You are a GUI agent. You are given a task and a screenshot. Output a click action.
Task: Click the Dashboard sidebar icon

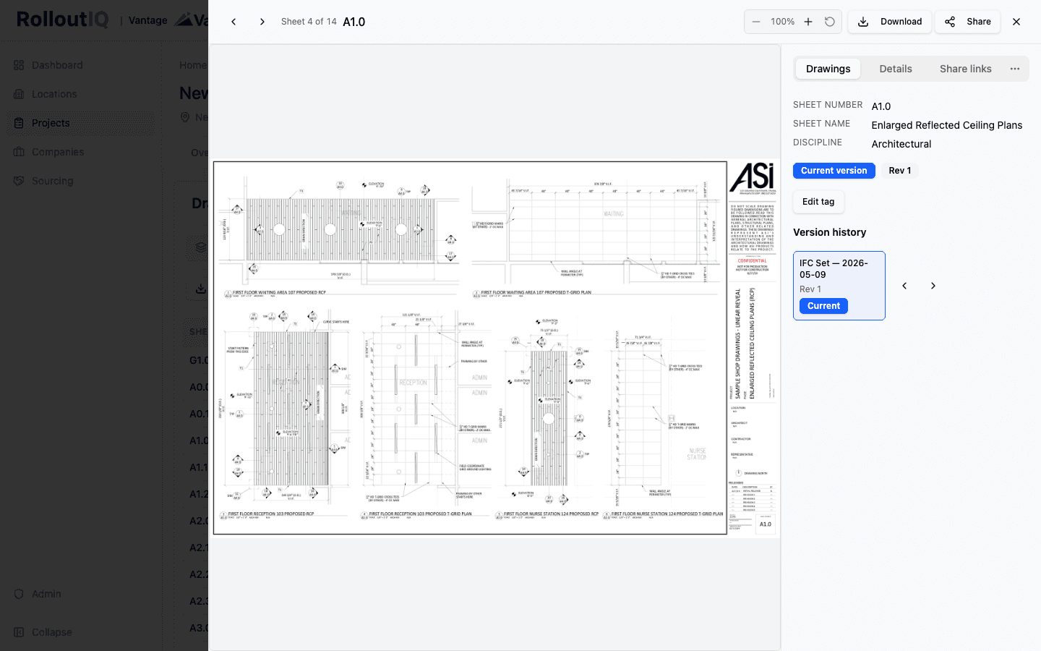tap(20, 65)
